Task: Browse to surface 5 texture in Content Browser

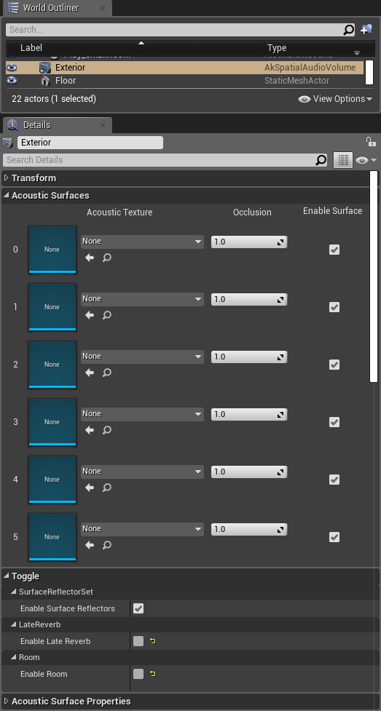Action: pyautogui.click(x=106, y=545)
